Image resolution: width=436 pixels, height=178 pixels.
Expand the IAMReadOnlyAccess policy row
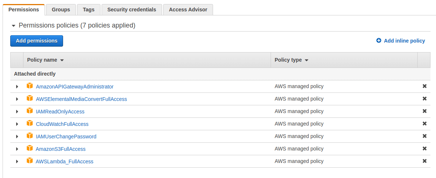[17, 112]
